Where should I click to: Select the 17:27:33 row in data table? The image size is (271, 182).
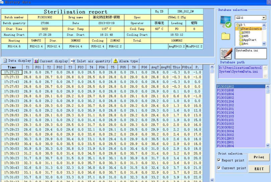click(x=12, y=77)
